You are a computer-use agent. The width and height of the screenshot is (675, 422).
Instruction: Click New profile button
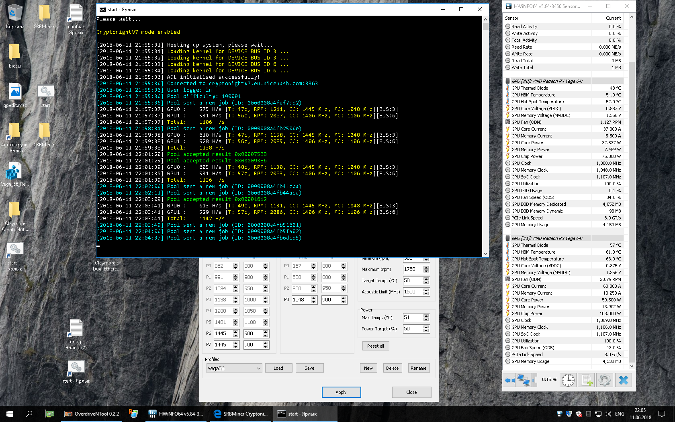pyautogui.click(x=368, y=368)
